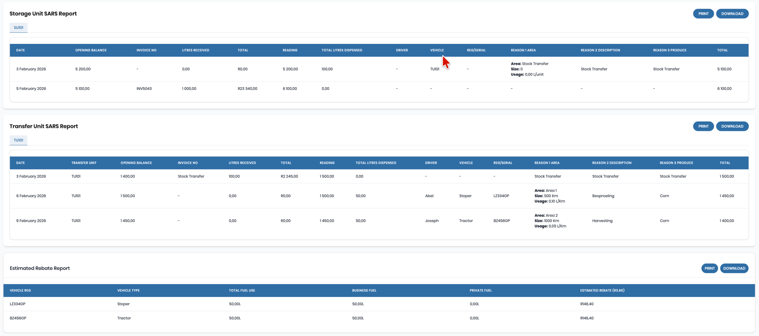Click registration LZ334GP in transfer table
The width and height of the screenshot is (759, 336).
(501, 196)
